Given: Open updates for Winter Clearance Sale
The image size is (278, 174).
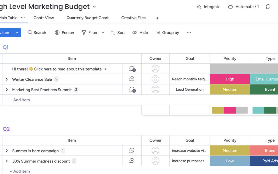Looking at the screenshot, I should [x=132, y=79].
